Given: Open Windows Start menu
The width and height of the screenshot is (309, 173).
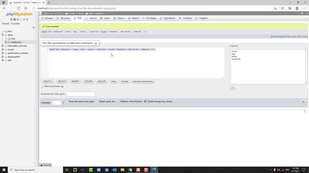Looking at the screenshot, I should click(4, 170).
